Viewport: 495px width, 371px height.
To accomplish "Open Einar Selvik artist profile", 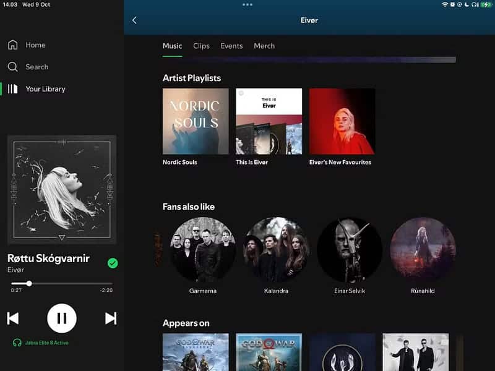I will coord(349,249).
